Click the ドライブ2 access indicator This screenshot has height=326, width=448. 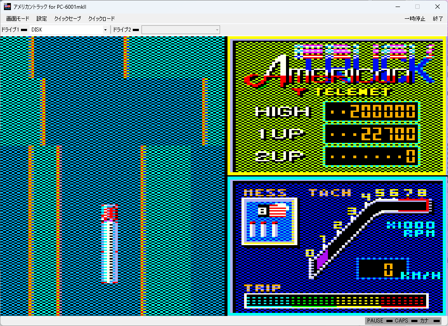[x=136, y=30]
